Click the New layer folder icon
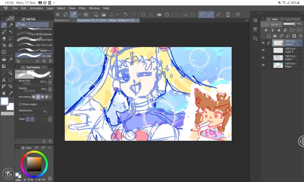 275,36
